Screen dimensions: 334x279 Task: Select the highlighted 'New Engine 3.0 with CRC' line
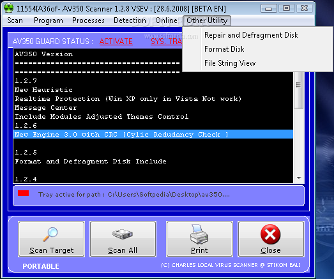pos(153,134)
